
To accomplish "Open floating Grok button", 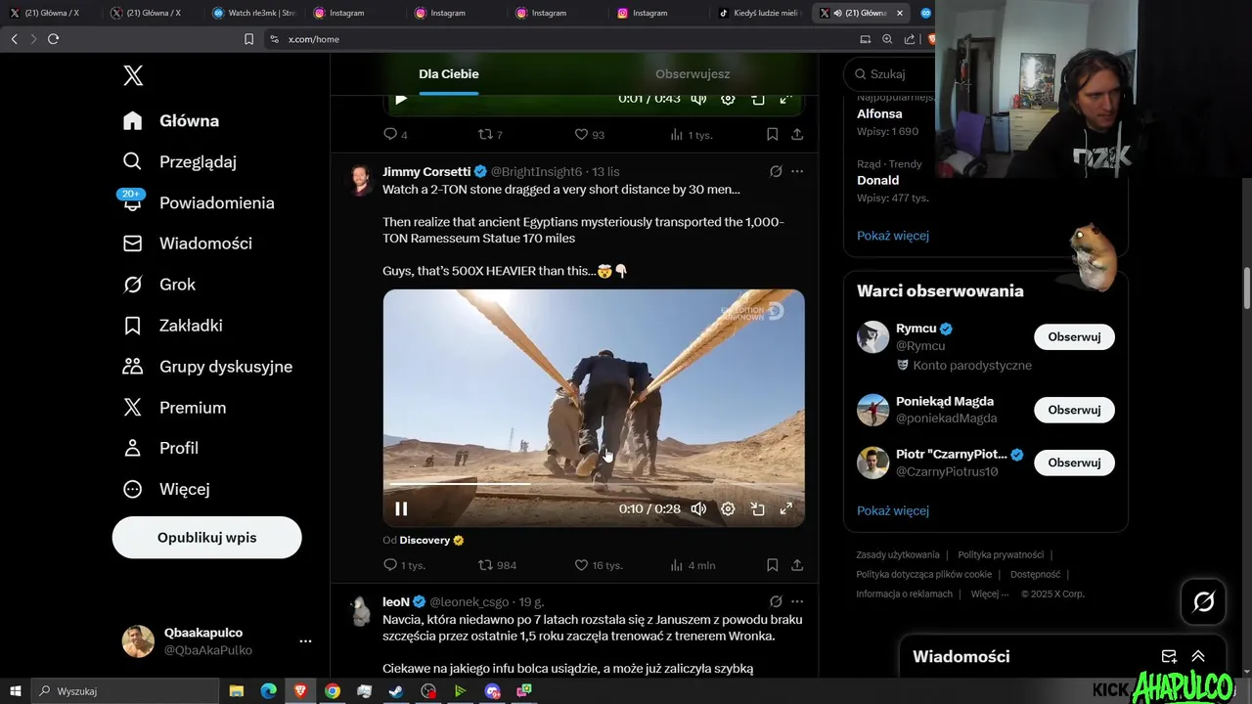I will click(x=1204, y=602).
